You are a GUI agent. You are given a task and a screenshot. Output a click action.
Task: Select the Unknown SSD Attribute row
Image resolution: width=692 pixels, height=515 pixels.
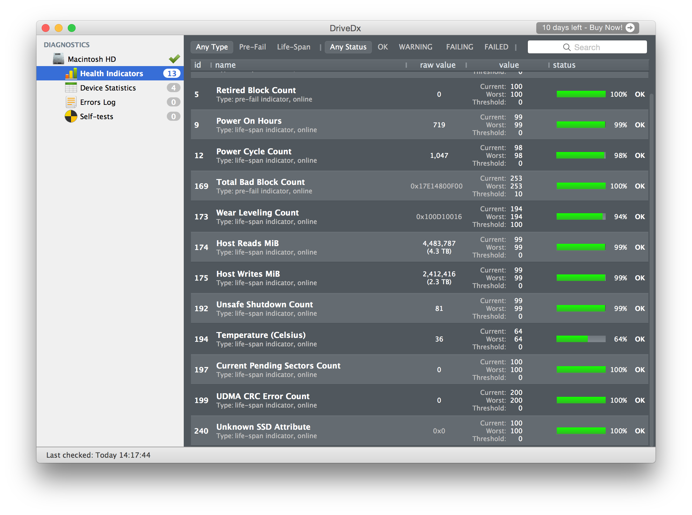click(x=420, y=431)
